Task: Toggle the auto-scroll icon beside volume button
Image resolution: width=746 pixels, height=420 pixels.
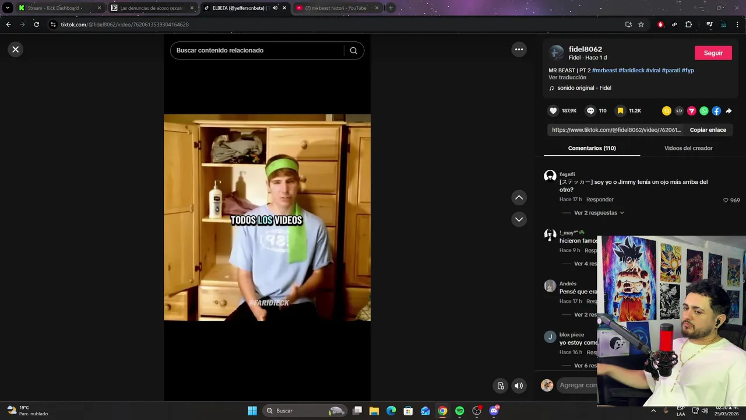Action: pos(500,386)
